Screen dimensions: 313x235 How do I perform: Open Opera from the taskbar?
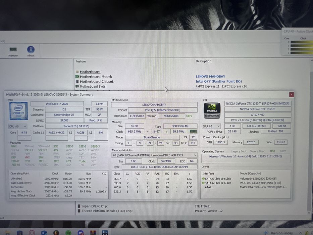point(32,233)
